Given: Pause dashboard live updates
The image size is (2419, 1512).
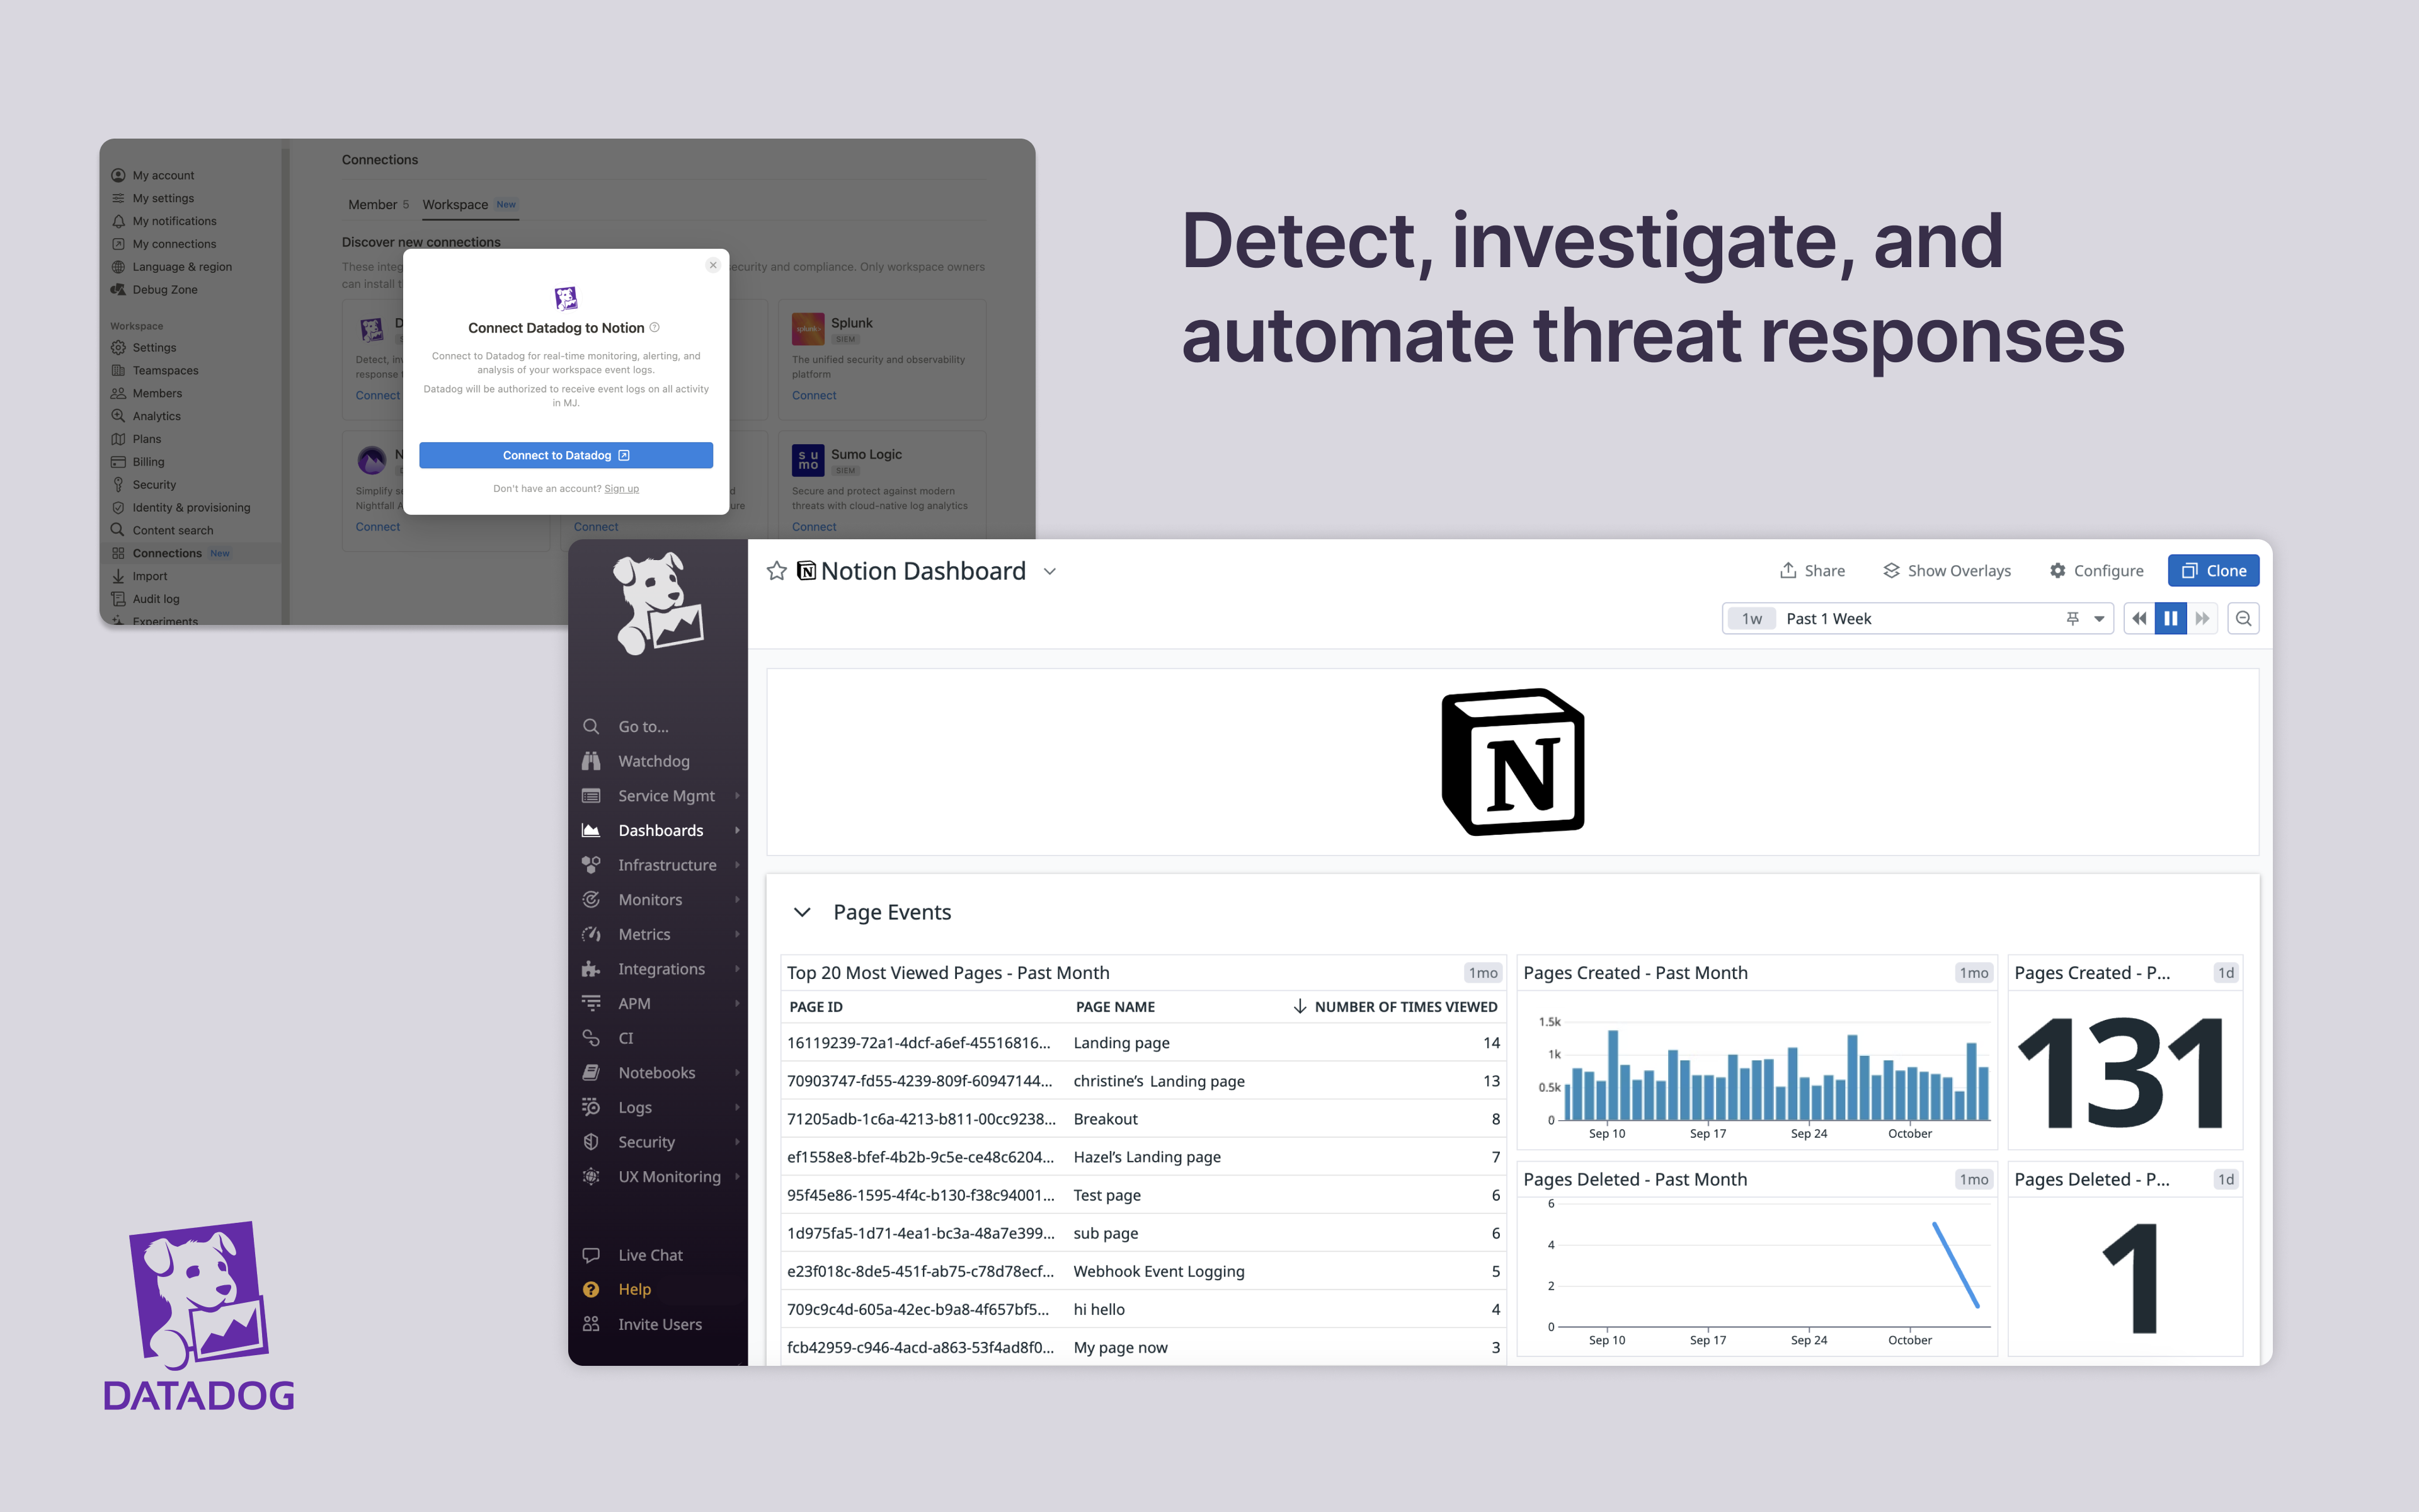Looking at the screenshot, I should point(2170,618).
